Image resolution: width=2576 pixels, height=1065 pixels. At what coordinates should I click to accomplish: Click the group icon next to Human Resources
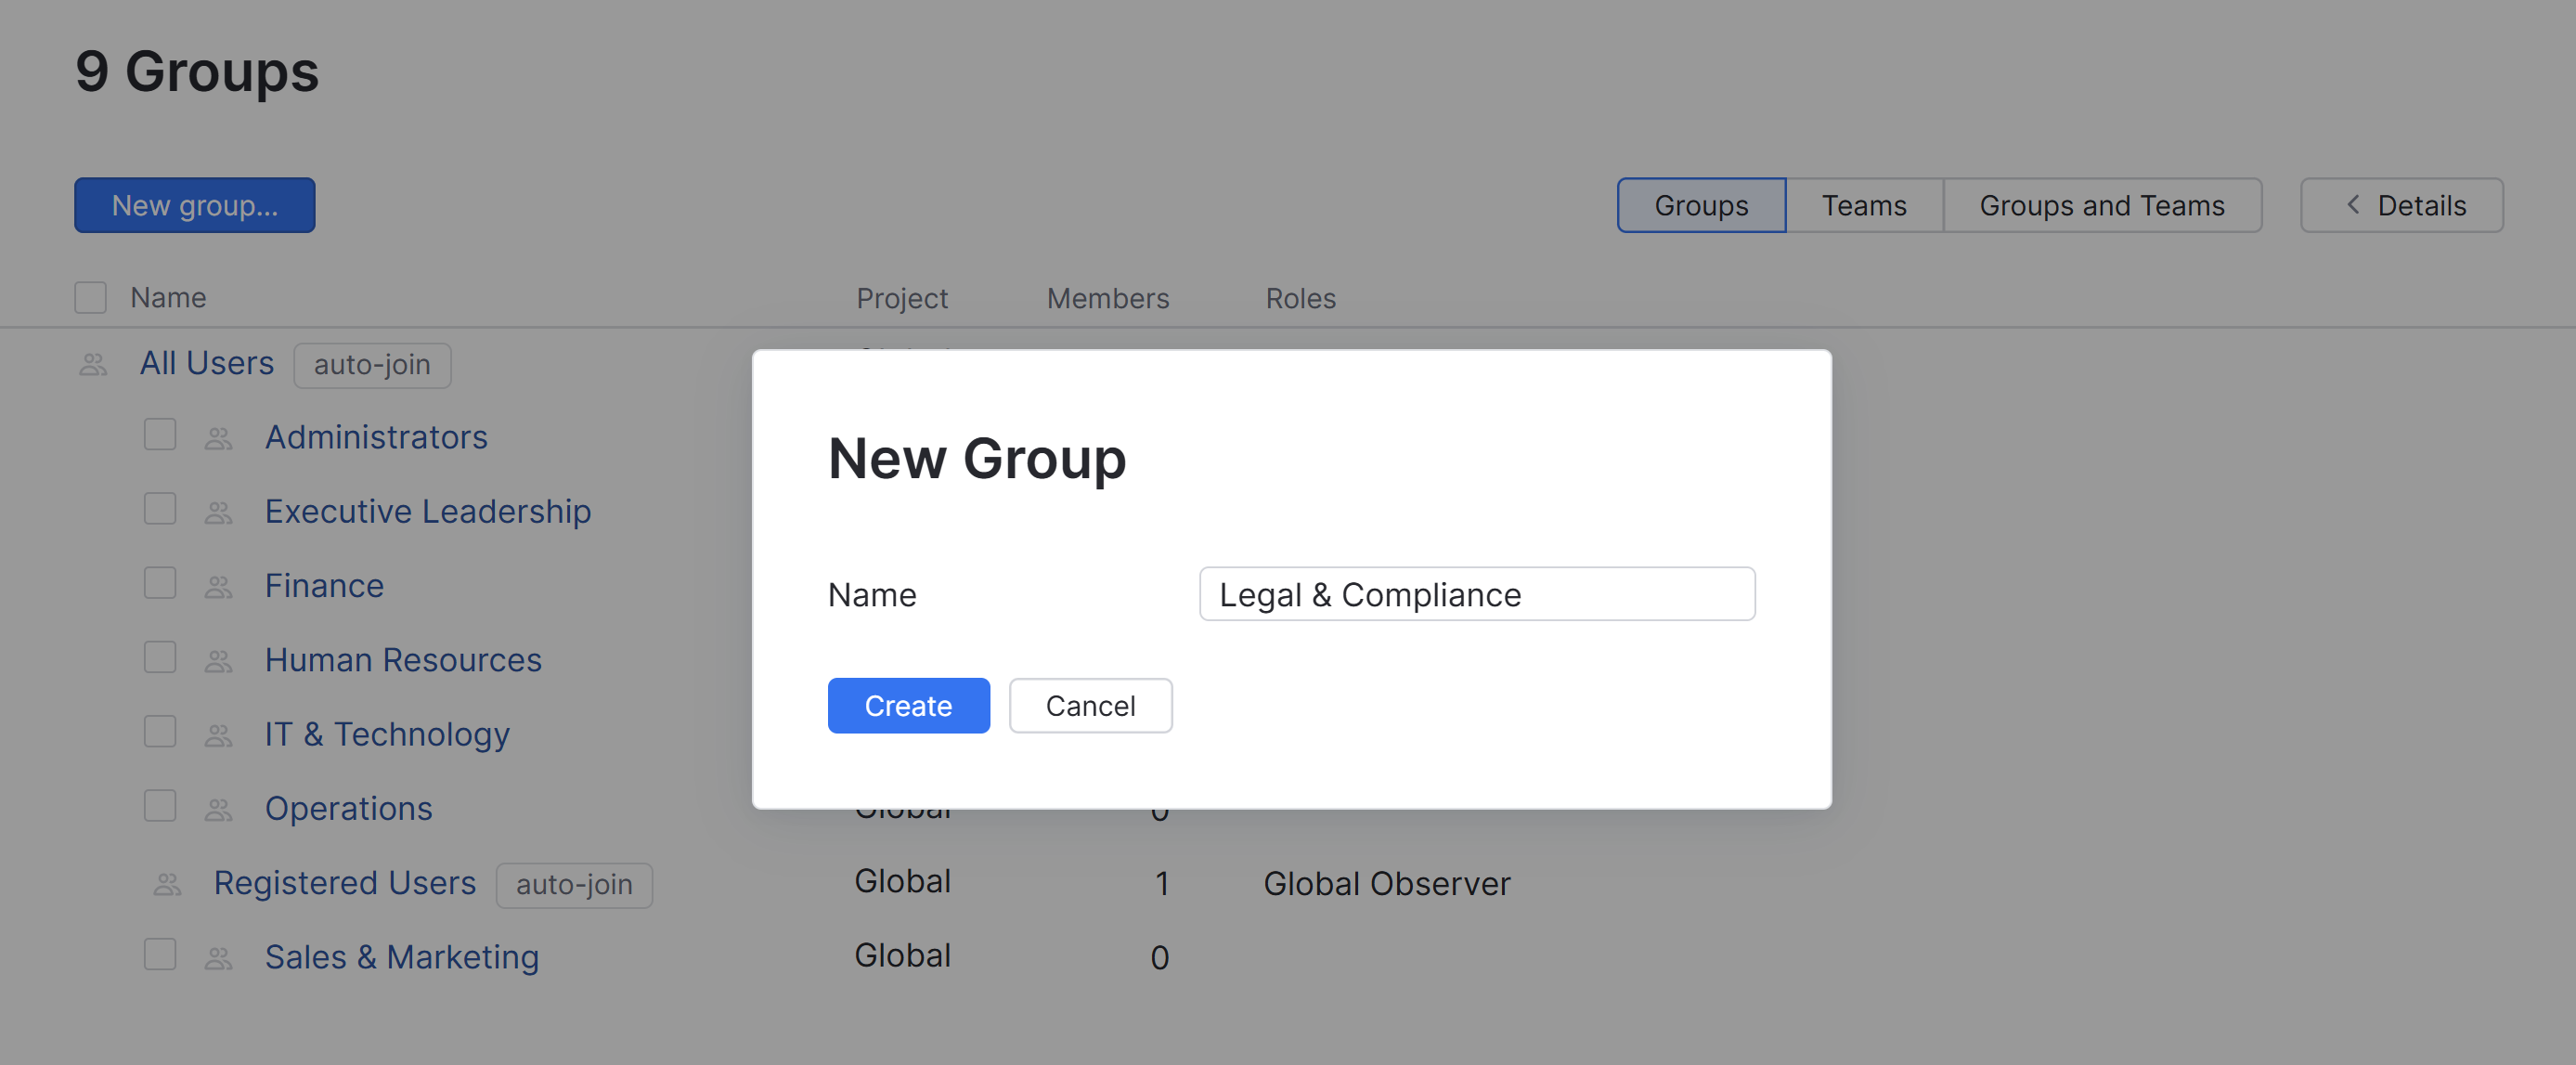[x=218, y=660]
